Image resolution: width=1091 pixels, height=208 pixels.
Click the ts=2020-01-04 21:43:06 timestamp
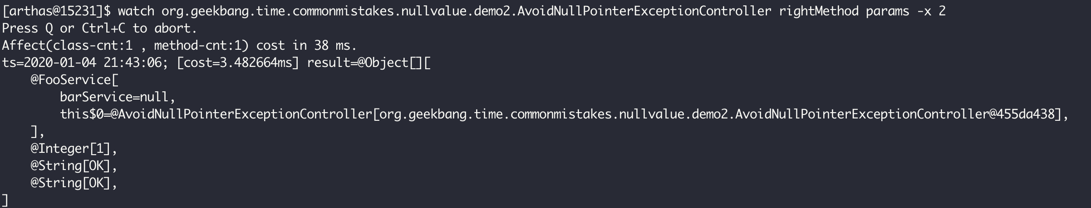click(x=82, y=62)
